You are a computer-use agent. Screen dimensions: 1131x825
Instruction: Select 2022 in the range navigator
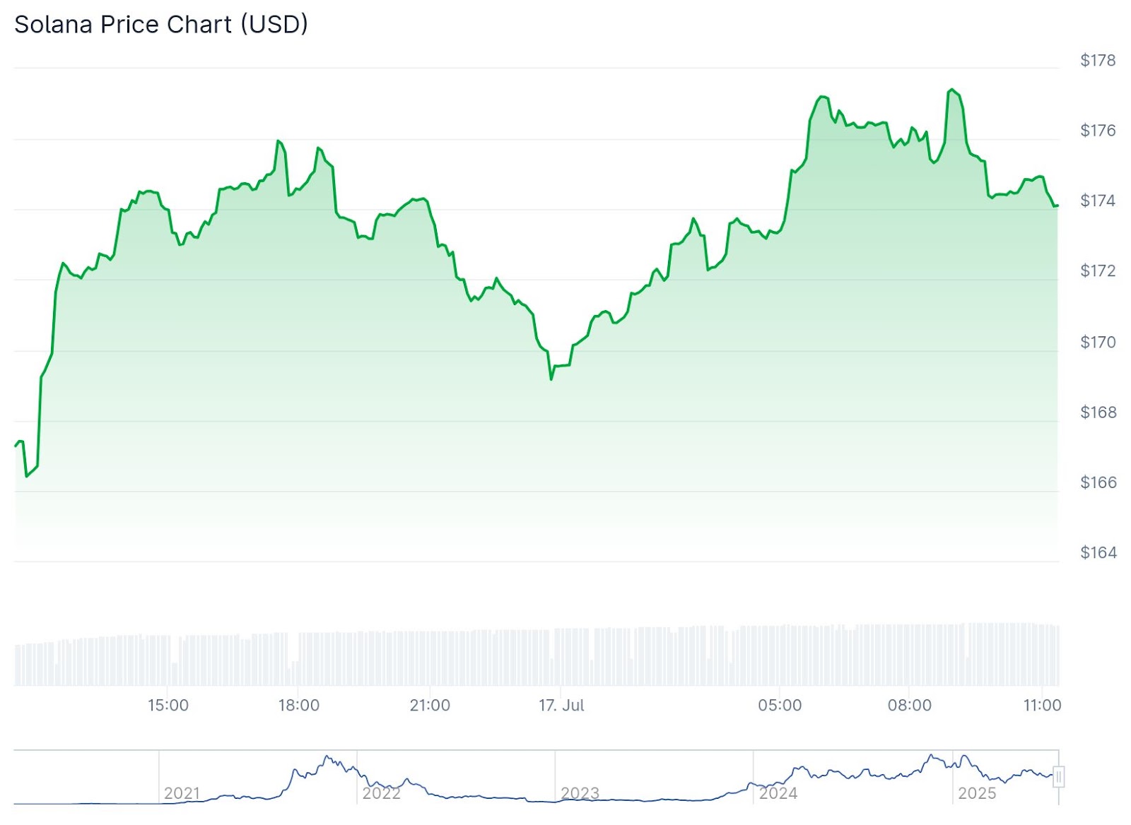click(381, 793)
